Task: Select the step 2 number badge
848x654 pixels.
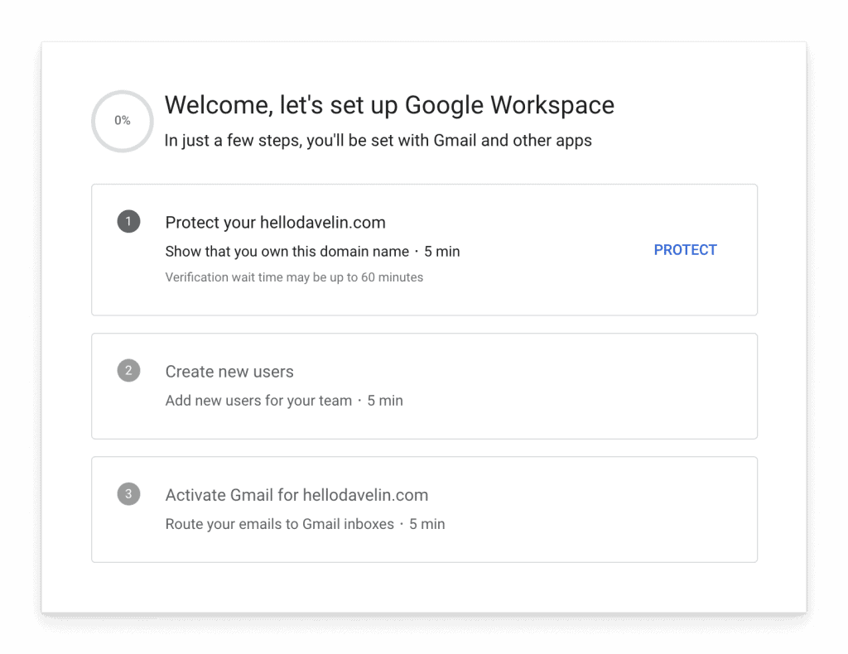Action: click(128, 370)
